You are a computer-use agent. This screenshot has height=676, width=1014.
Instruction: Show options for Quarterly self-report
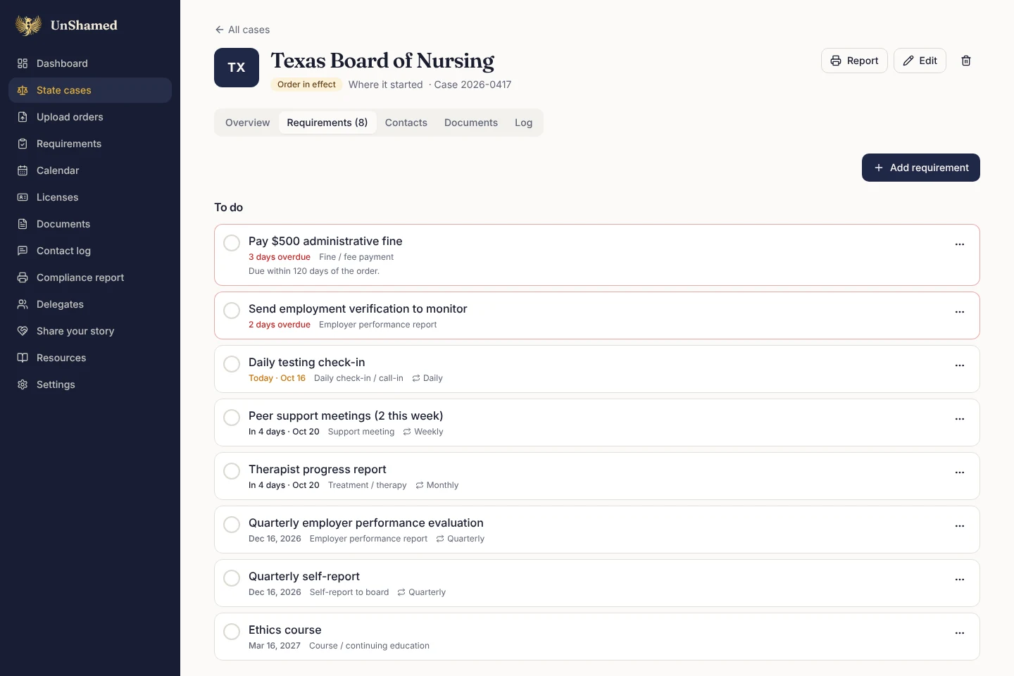[960, 580]
